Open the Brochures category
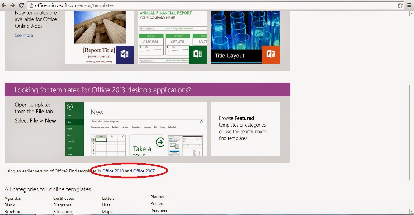The width and height of the screenshot is (414, 215). click(x=14, y=212)
